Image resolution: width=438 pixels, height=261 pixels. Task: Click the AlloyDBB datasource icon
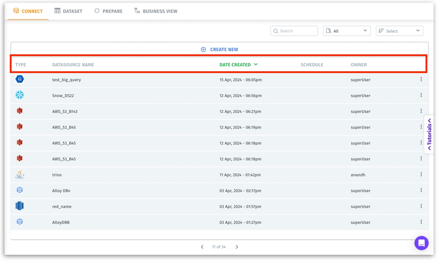coord(20,222)
